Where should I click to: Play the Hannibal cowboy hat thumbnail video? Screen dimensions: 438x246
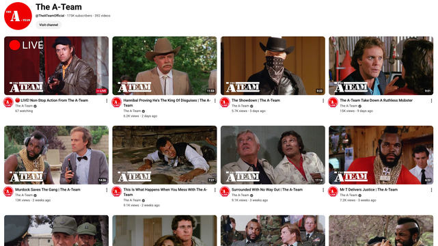coord(165,66)
